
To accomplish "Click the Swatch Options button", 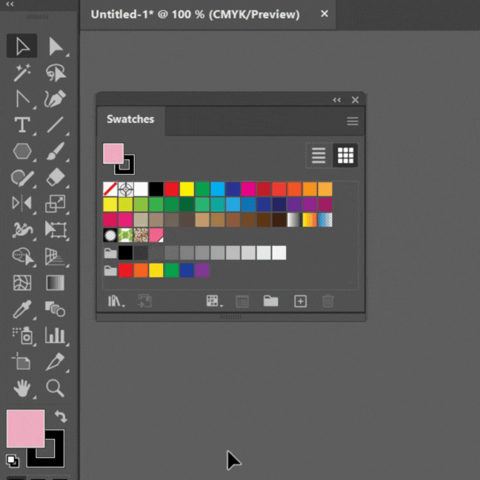I will [x=242, y=301].
